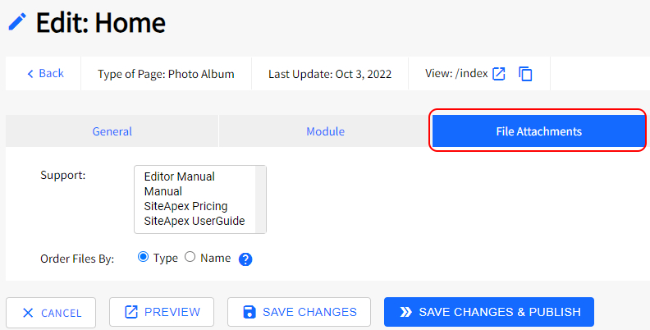This screenshot has width=650, height=330.
Task: Order files by Name radio button
Action: (x=190, y=257)
